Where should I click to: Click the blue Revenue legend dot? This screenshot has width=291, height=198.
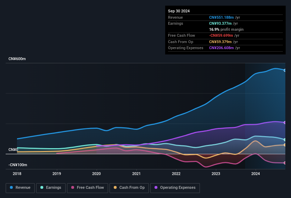click(12, 188)
